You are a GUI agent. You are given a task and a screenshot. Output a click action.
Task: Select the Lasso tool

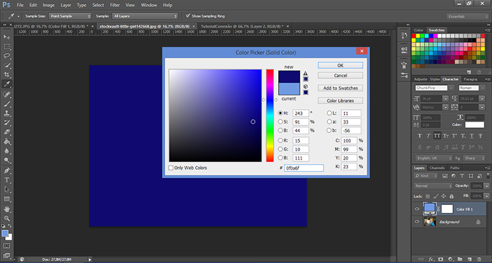click(7, 56)
